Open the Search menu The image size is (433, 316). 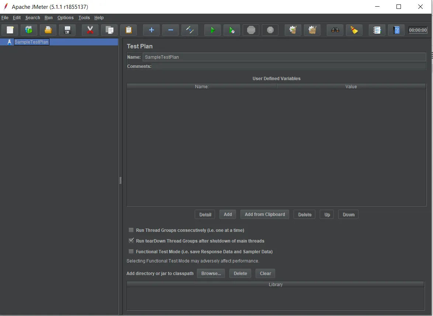tap(32, 18)
